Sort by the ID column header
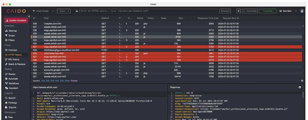 pyautogui.click(x=34, y=18)
